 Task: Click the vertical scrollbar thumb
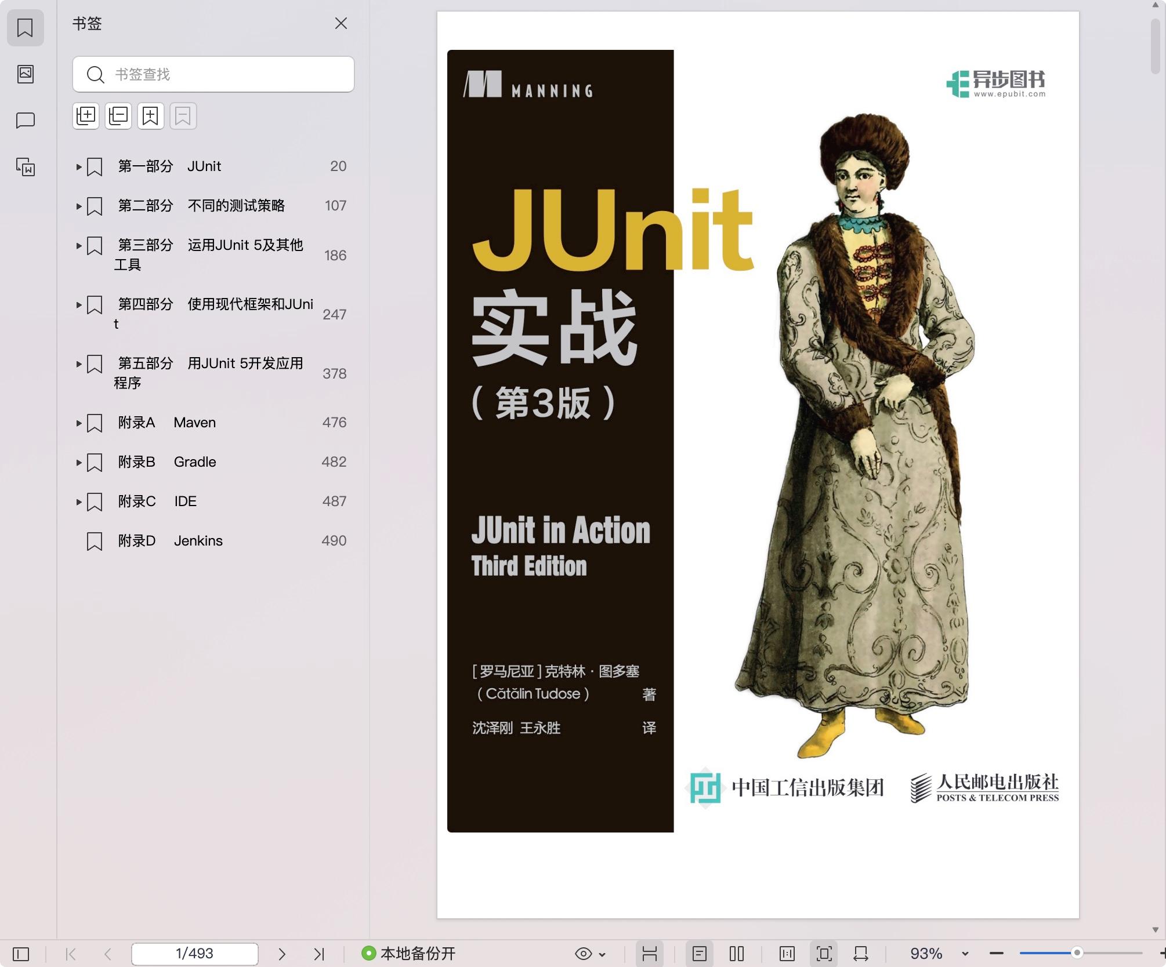[1156, 46]
